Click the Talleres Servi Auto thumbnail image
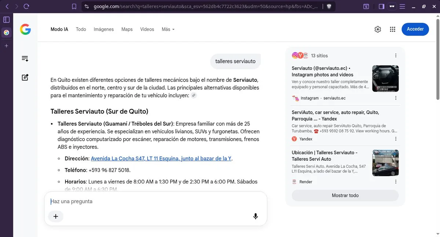This screenshot has height=237, width=440. [385, 163]
